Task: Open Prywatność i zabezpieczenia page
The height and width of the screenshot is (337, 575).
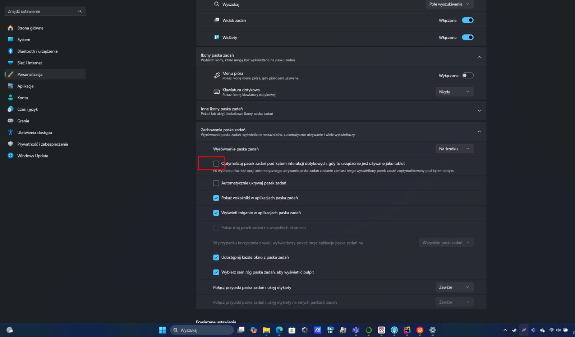Action: point(42,144)
